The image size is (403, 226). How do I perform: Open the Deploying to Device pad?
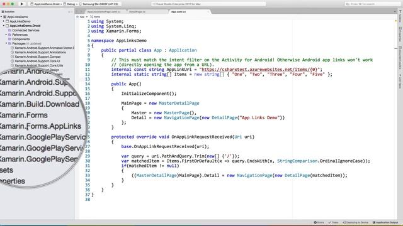[x=355, y=222]
